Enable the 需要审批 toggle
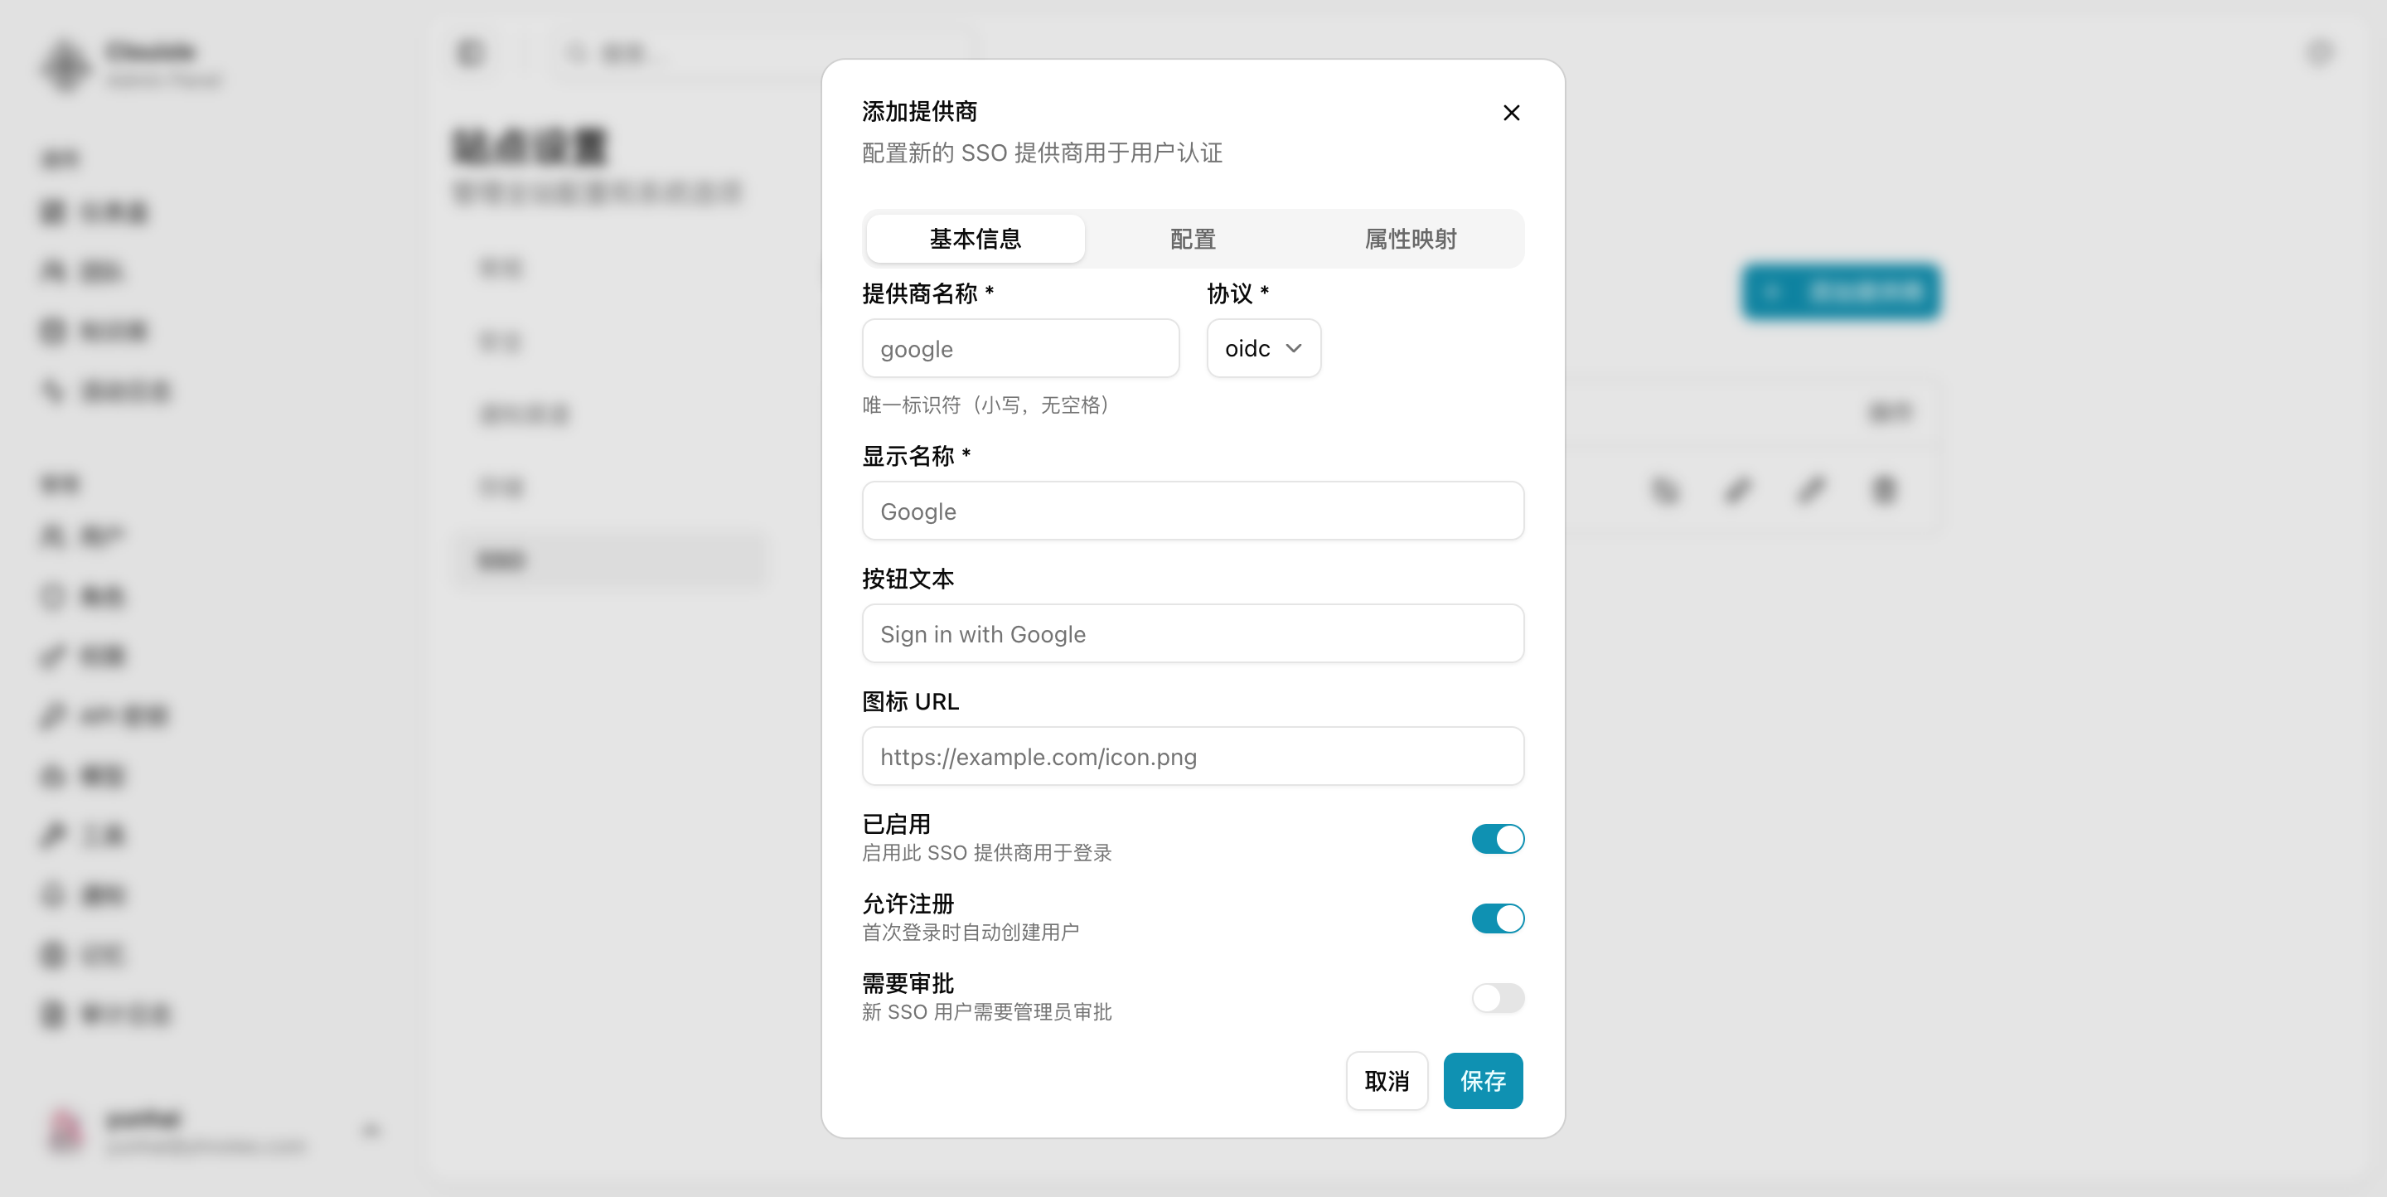This screenshot has width=2387, height=1197. 1498,999
